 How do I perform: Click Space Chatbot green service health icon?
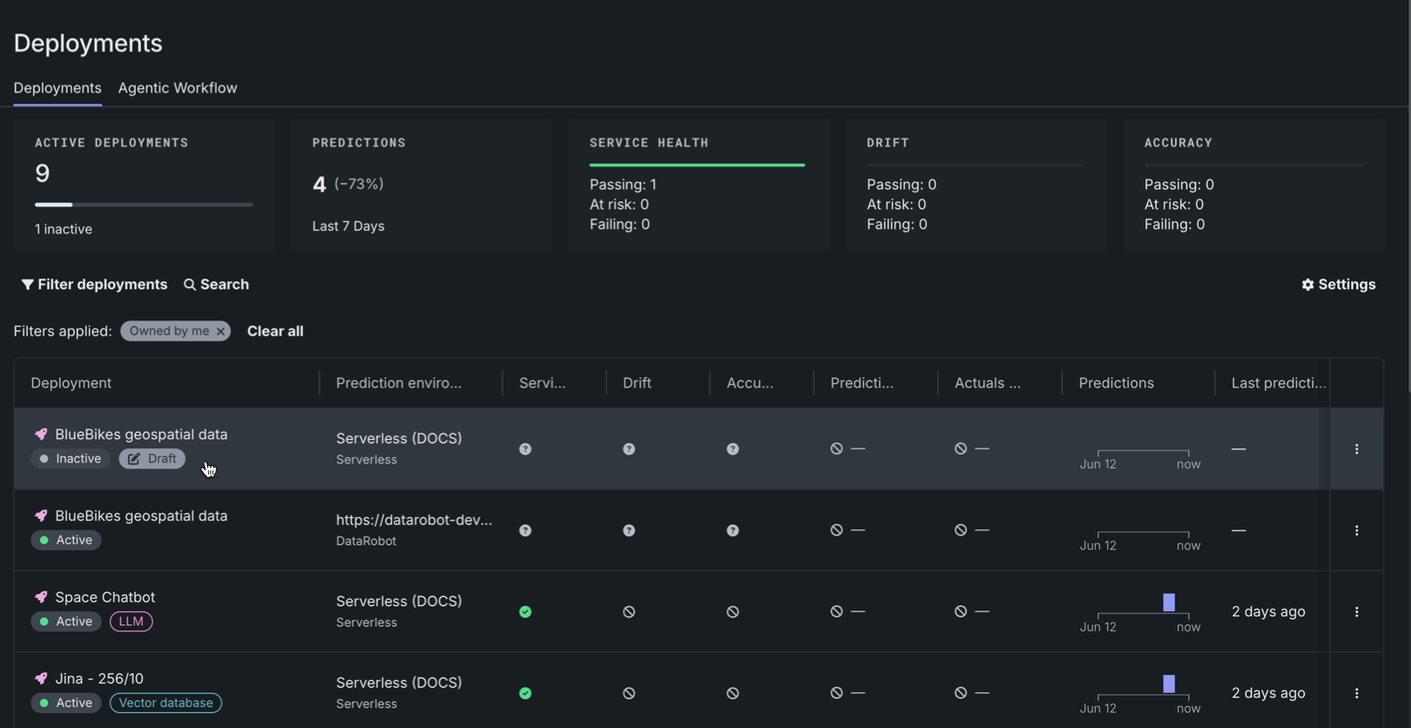[x=525, y=612]
